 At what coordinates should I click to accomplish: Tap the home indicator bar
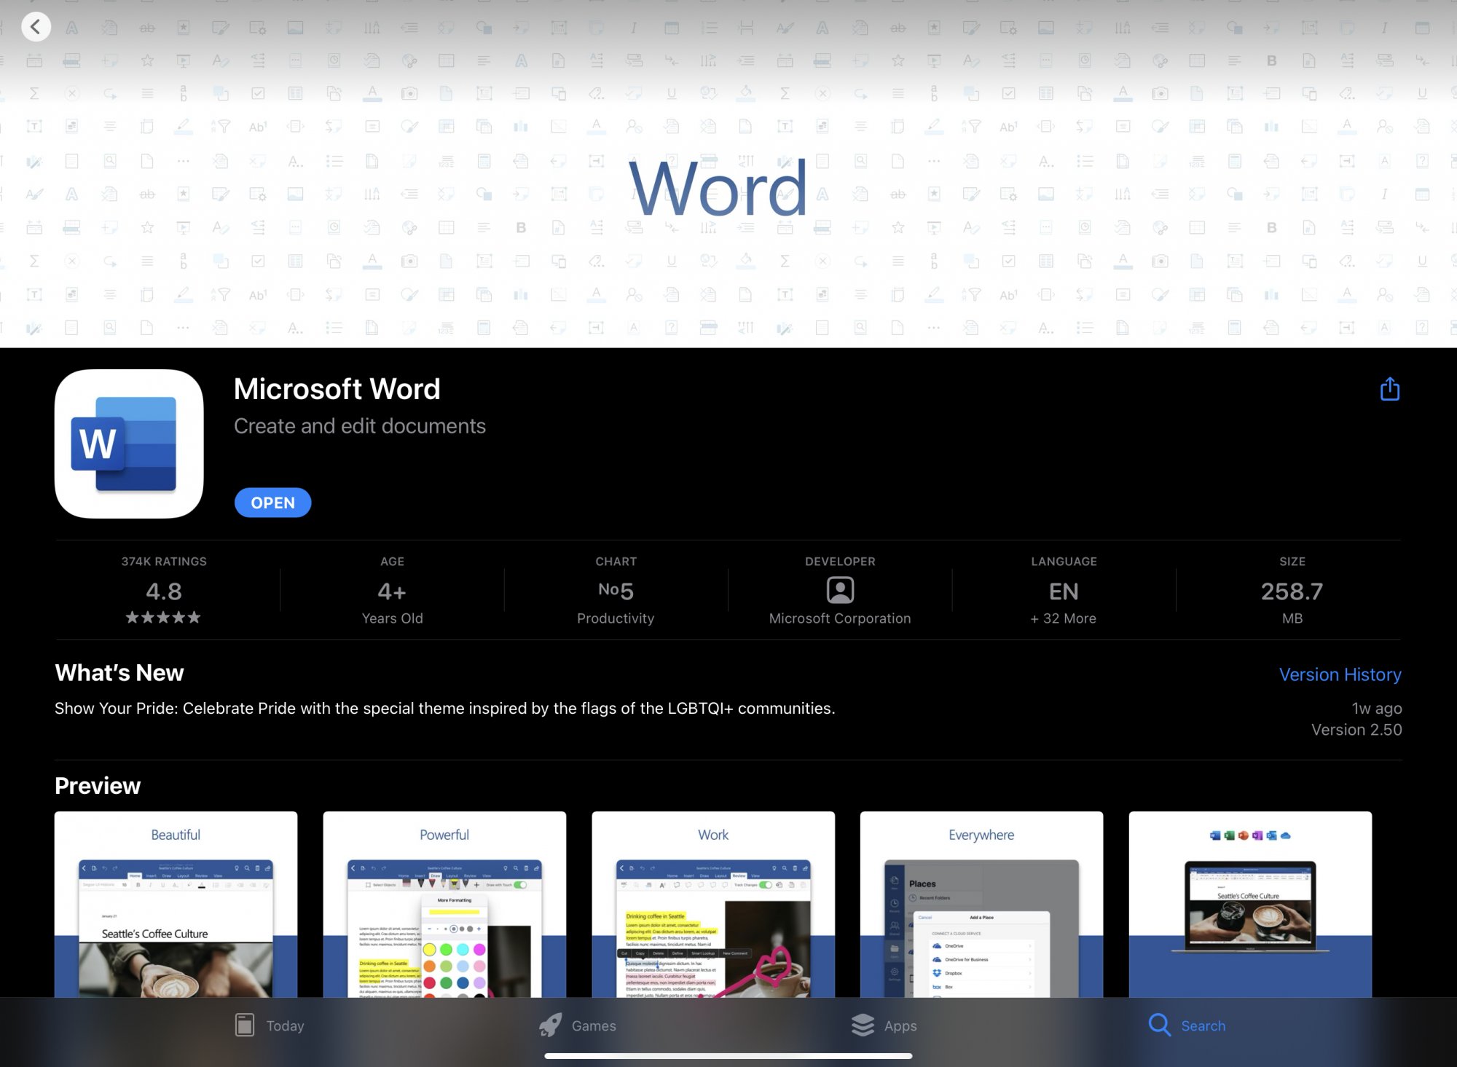(728, 1055)
